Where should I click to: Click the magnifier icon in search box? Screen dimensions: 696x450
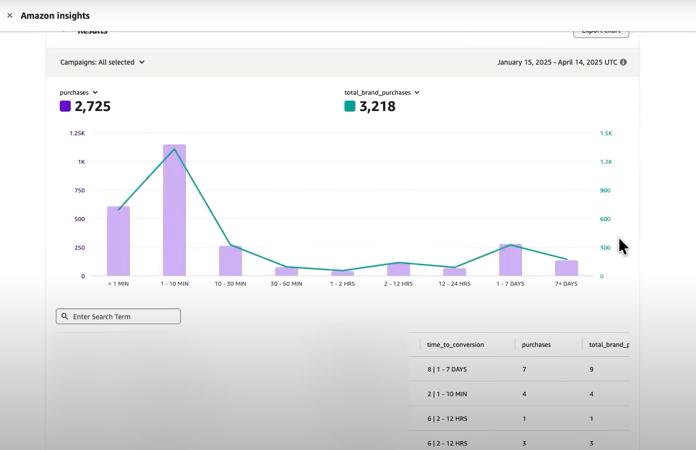tap(65, 316)
